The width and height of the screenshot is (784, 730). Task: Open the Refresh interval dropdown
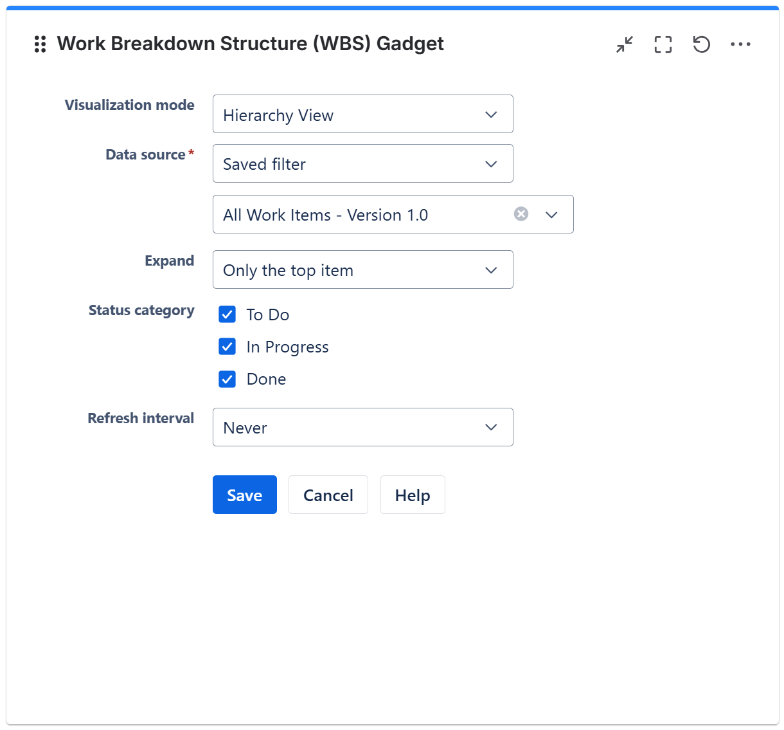coord(362,428)
